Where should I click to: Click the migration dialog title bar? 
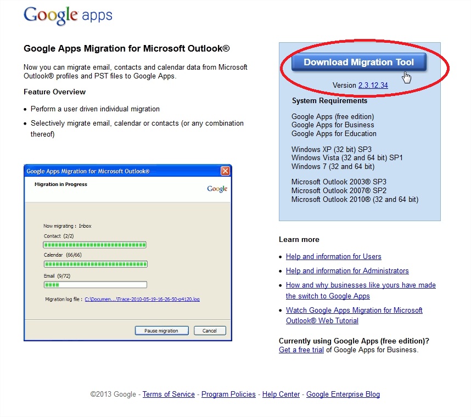coord(128,171)
